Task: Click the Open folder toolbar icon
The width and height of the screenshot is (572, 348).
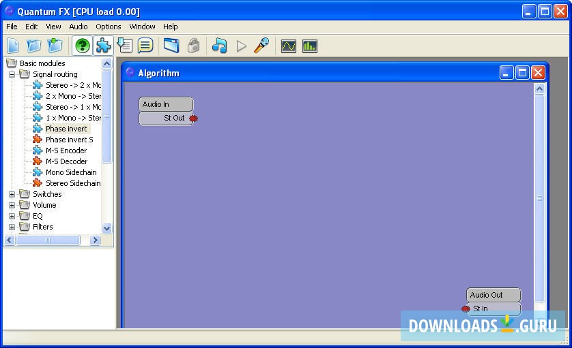Action: click(x=33, y=46)
